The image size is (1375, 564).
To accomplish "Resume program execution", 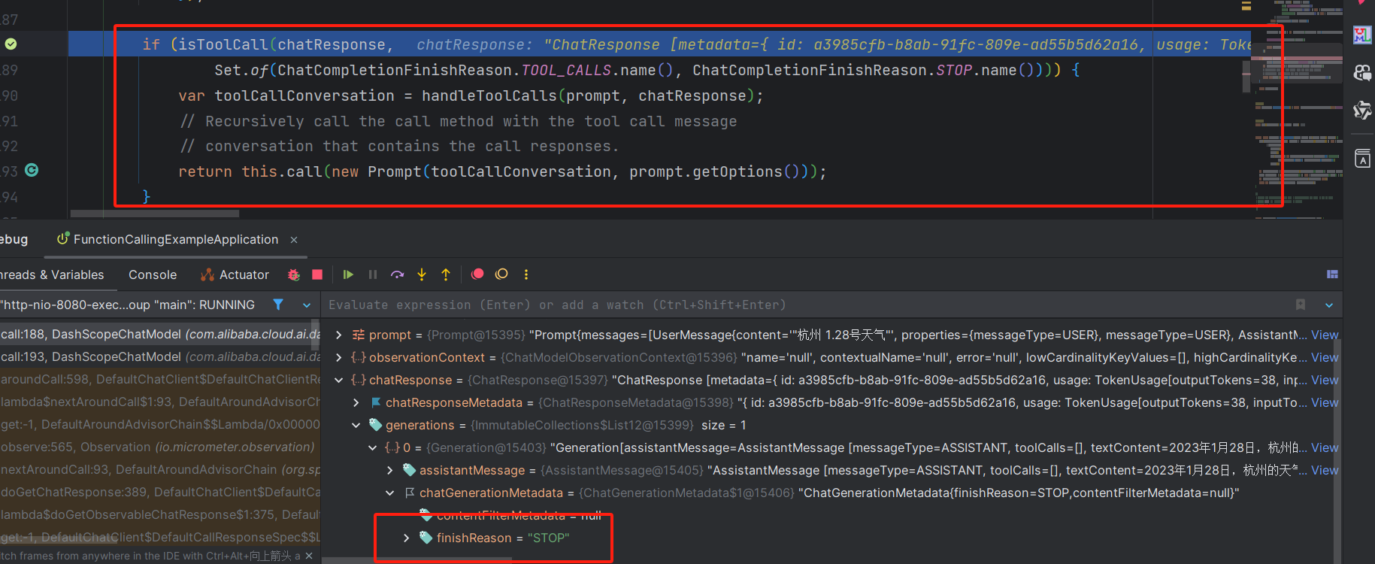I will pyautogui.click(x=348, y=275).
